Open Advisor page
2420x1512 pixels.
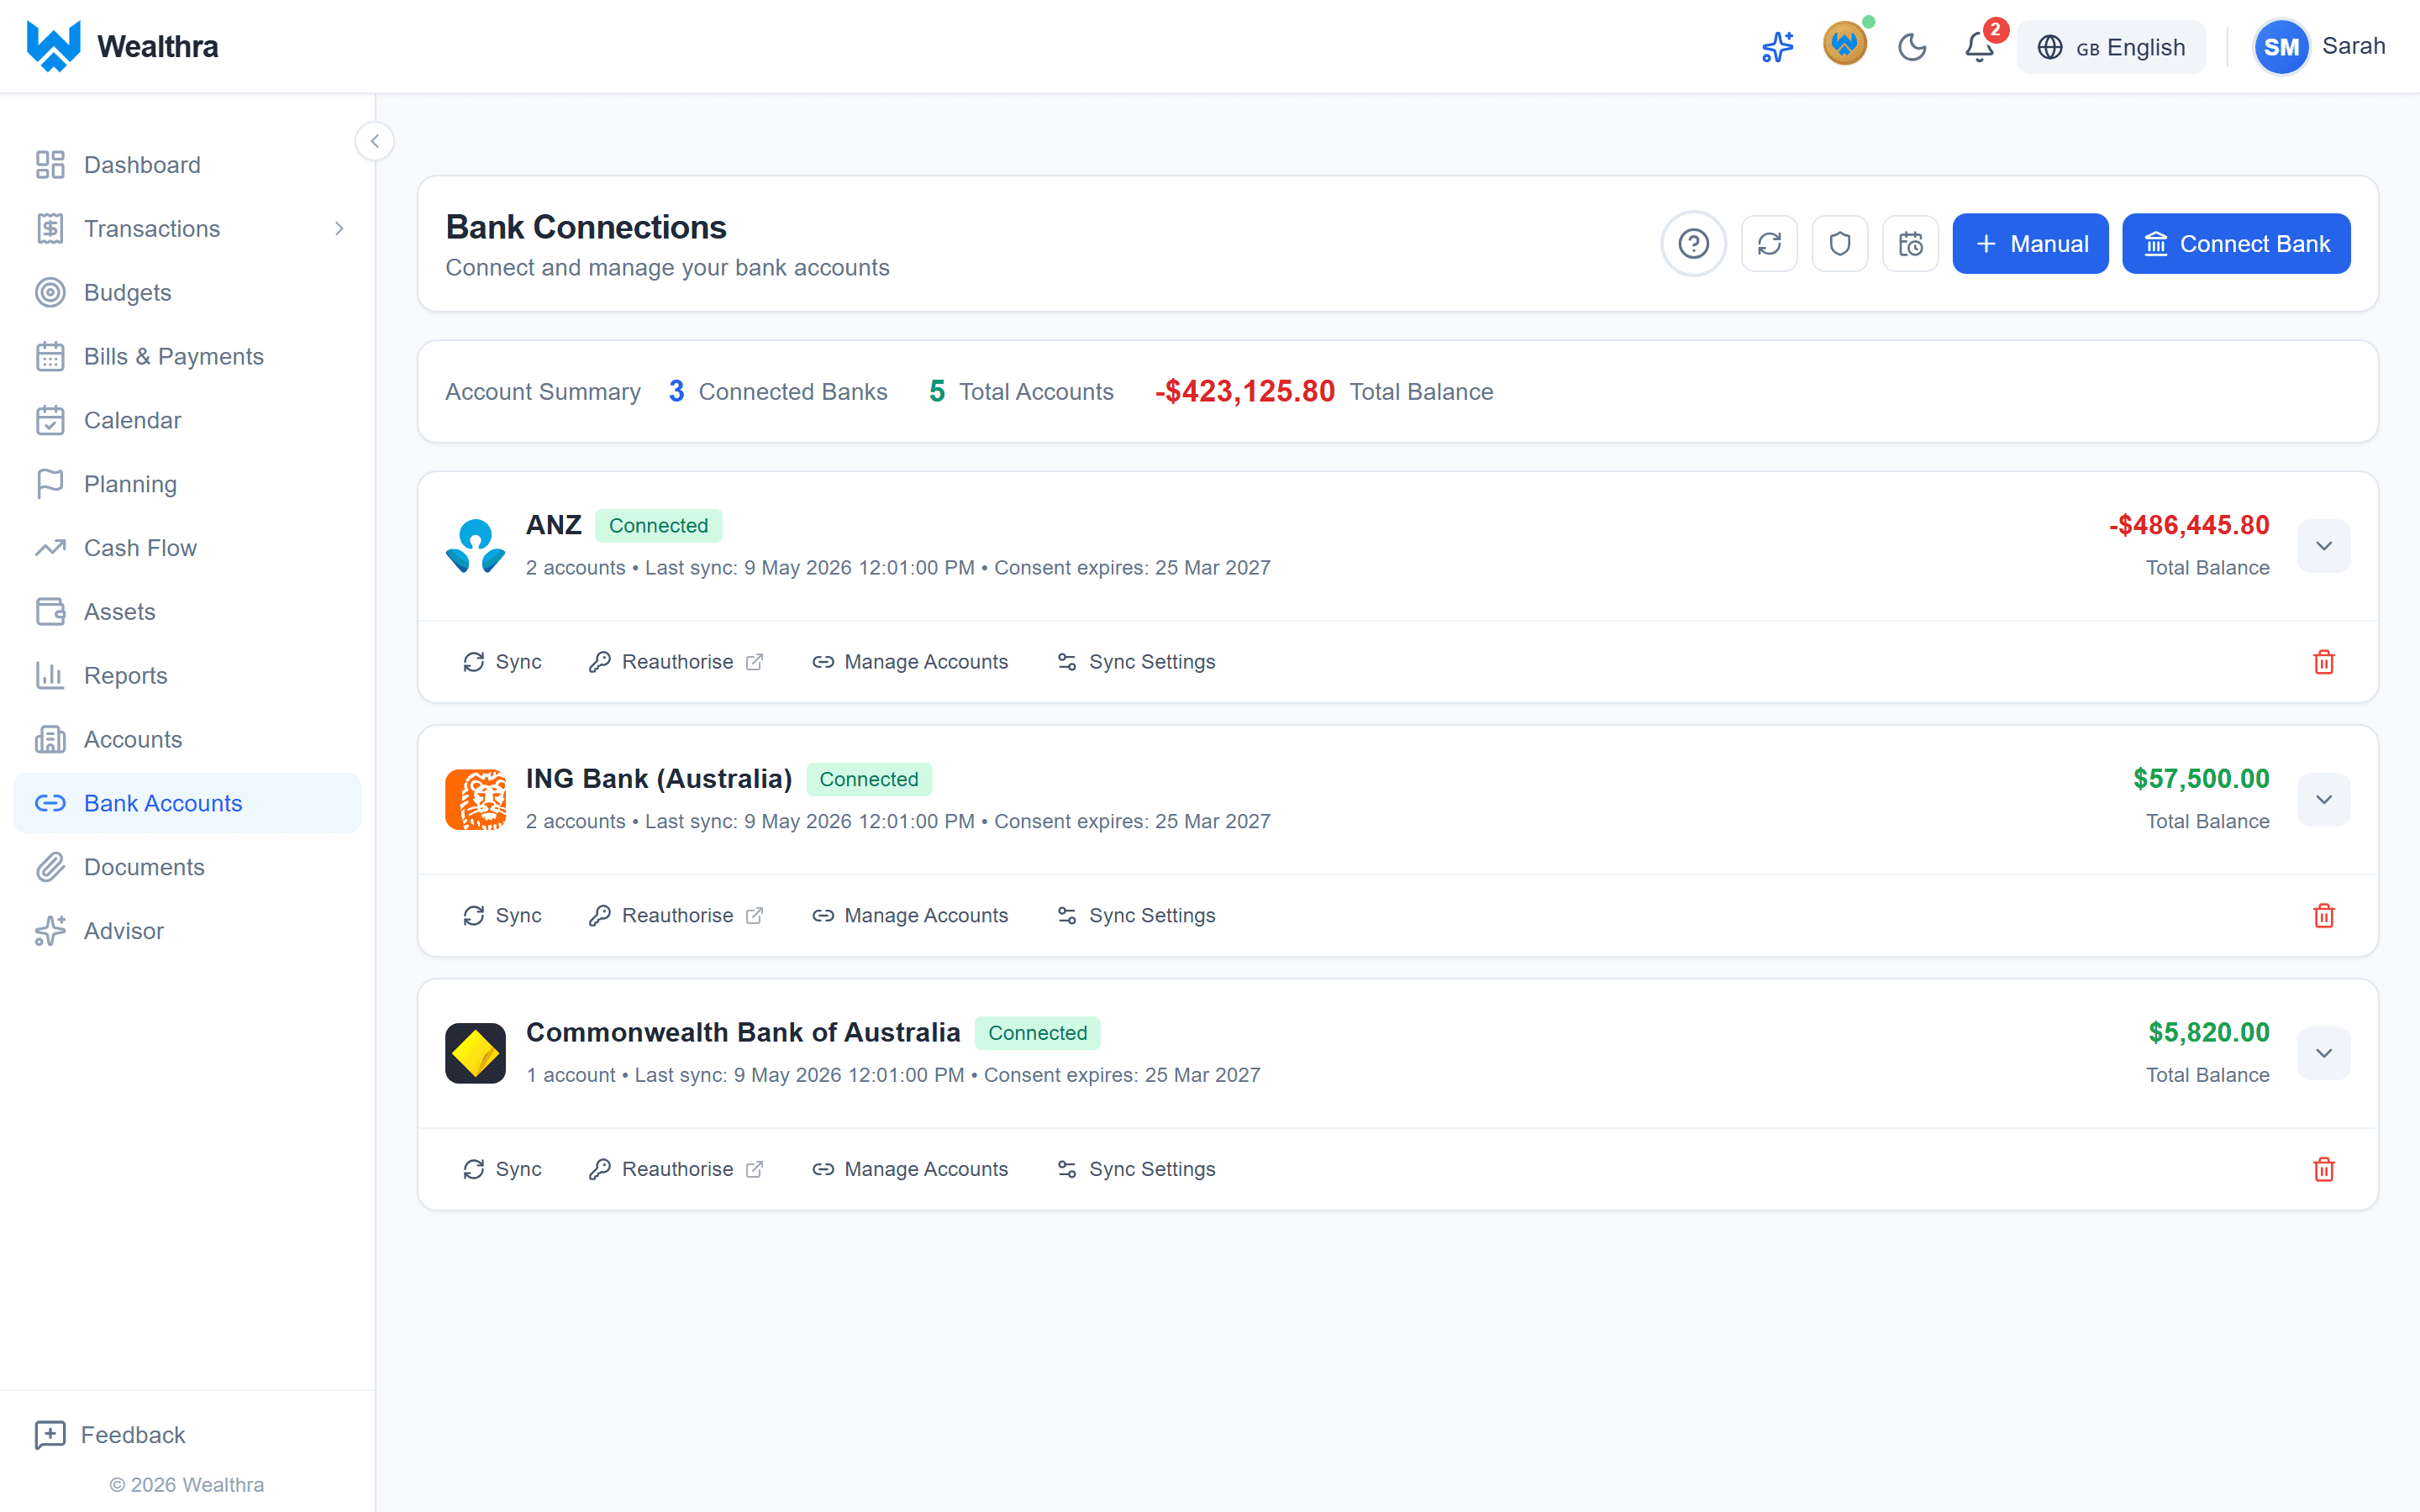[187, 931]
